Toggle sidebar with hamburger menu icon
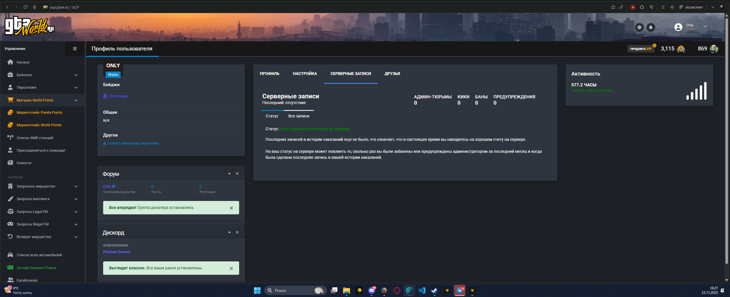This screenshot has width=730, height=297. pos(75,49)
